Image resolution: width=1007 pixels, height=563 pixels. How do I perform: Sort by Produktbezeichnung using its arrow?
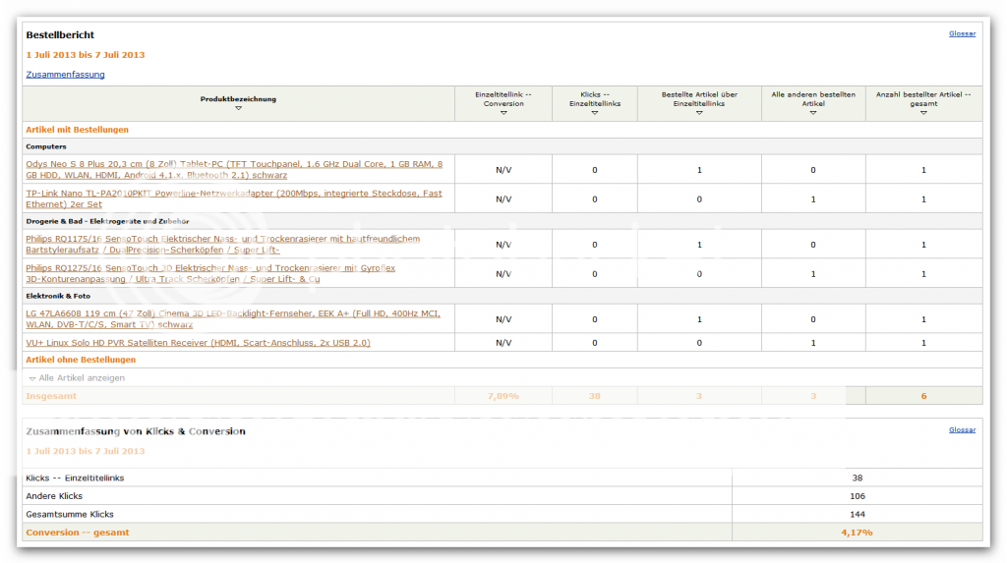coord(238,107)
